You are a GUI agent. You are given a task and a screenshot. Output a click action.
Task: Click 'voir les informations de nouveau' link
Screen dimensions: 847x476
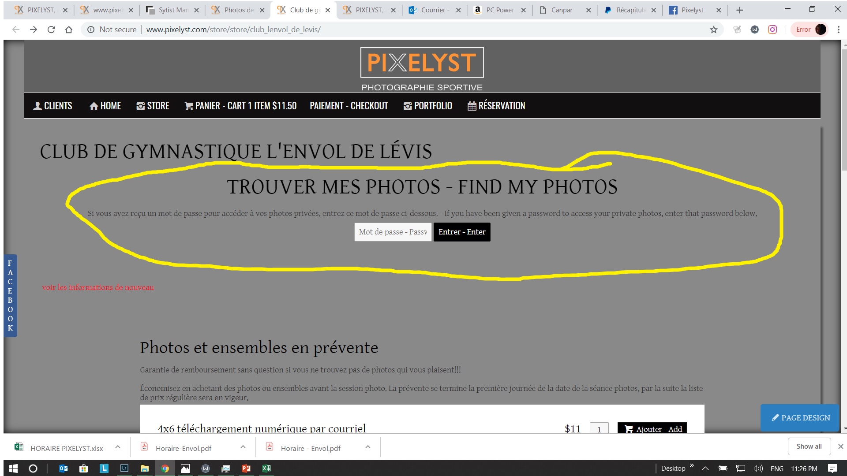98,287
